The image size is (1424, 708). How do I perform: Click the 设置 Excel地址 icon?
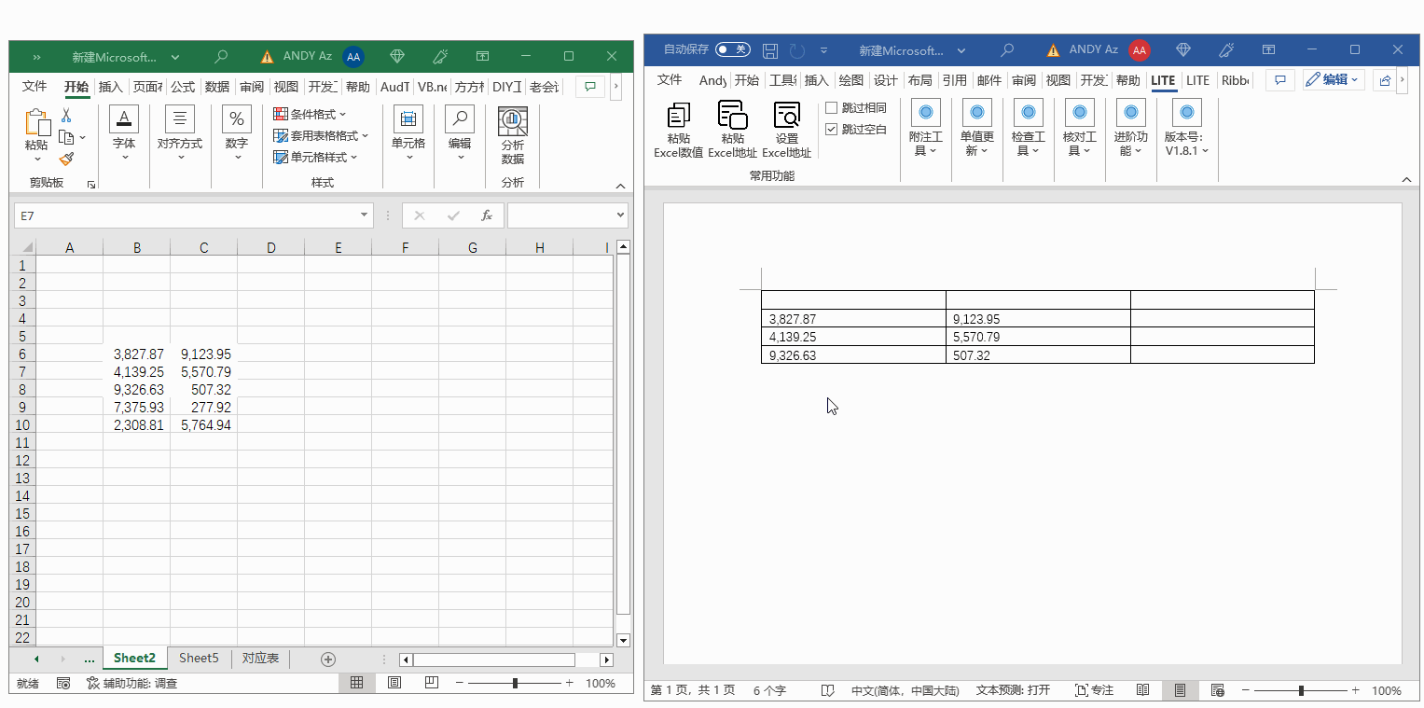click(786, 116)
